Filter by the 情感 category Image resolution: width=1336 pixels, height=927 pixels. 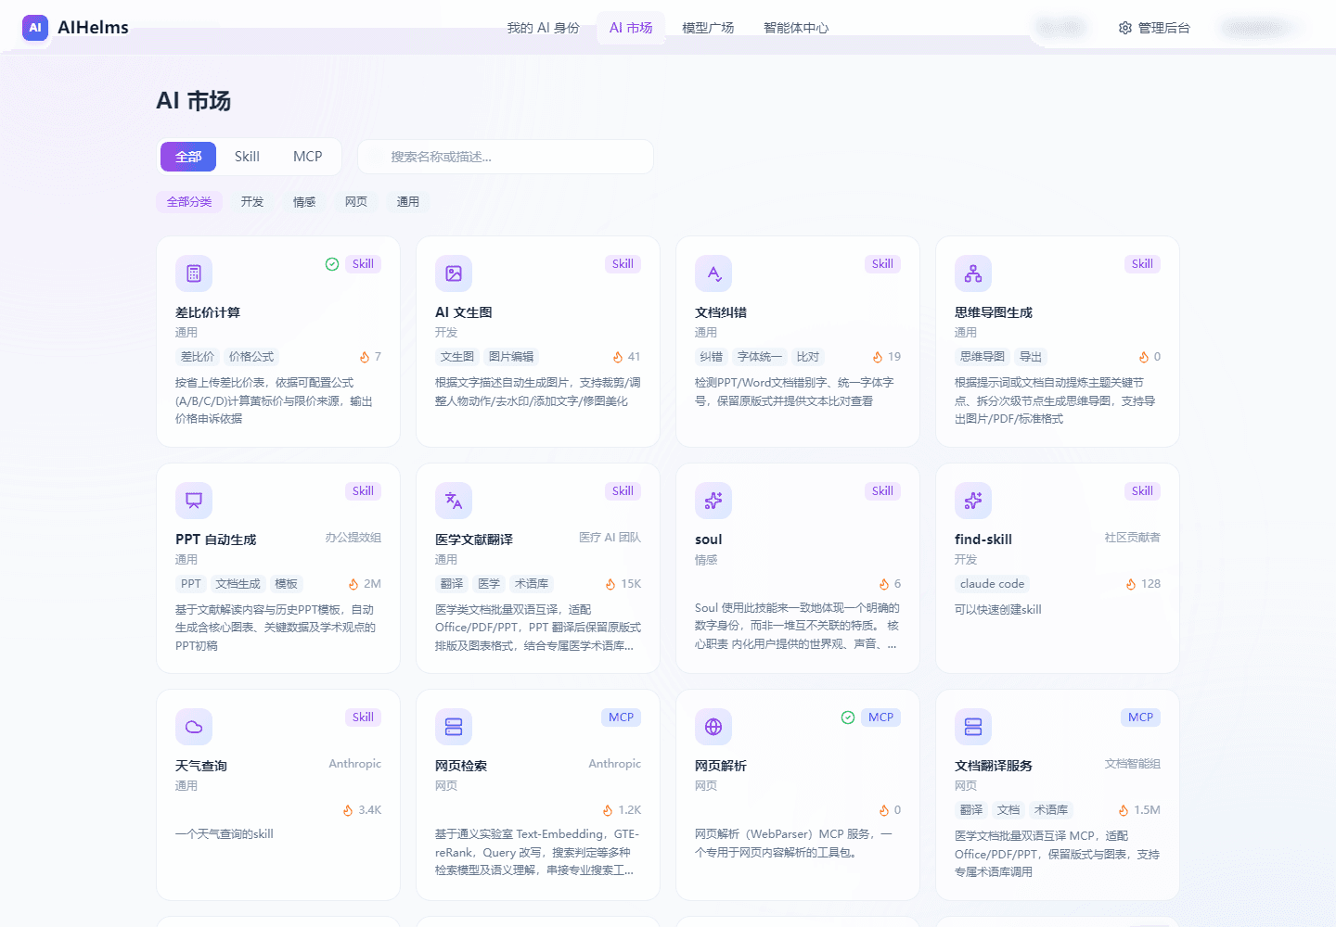304,202
